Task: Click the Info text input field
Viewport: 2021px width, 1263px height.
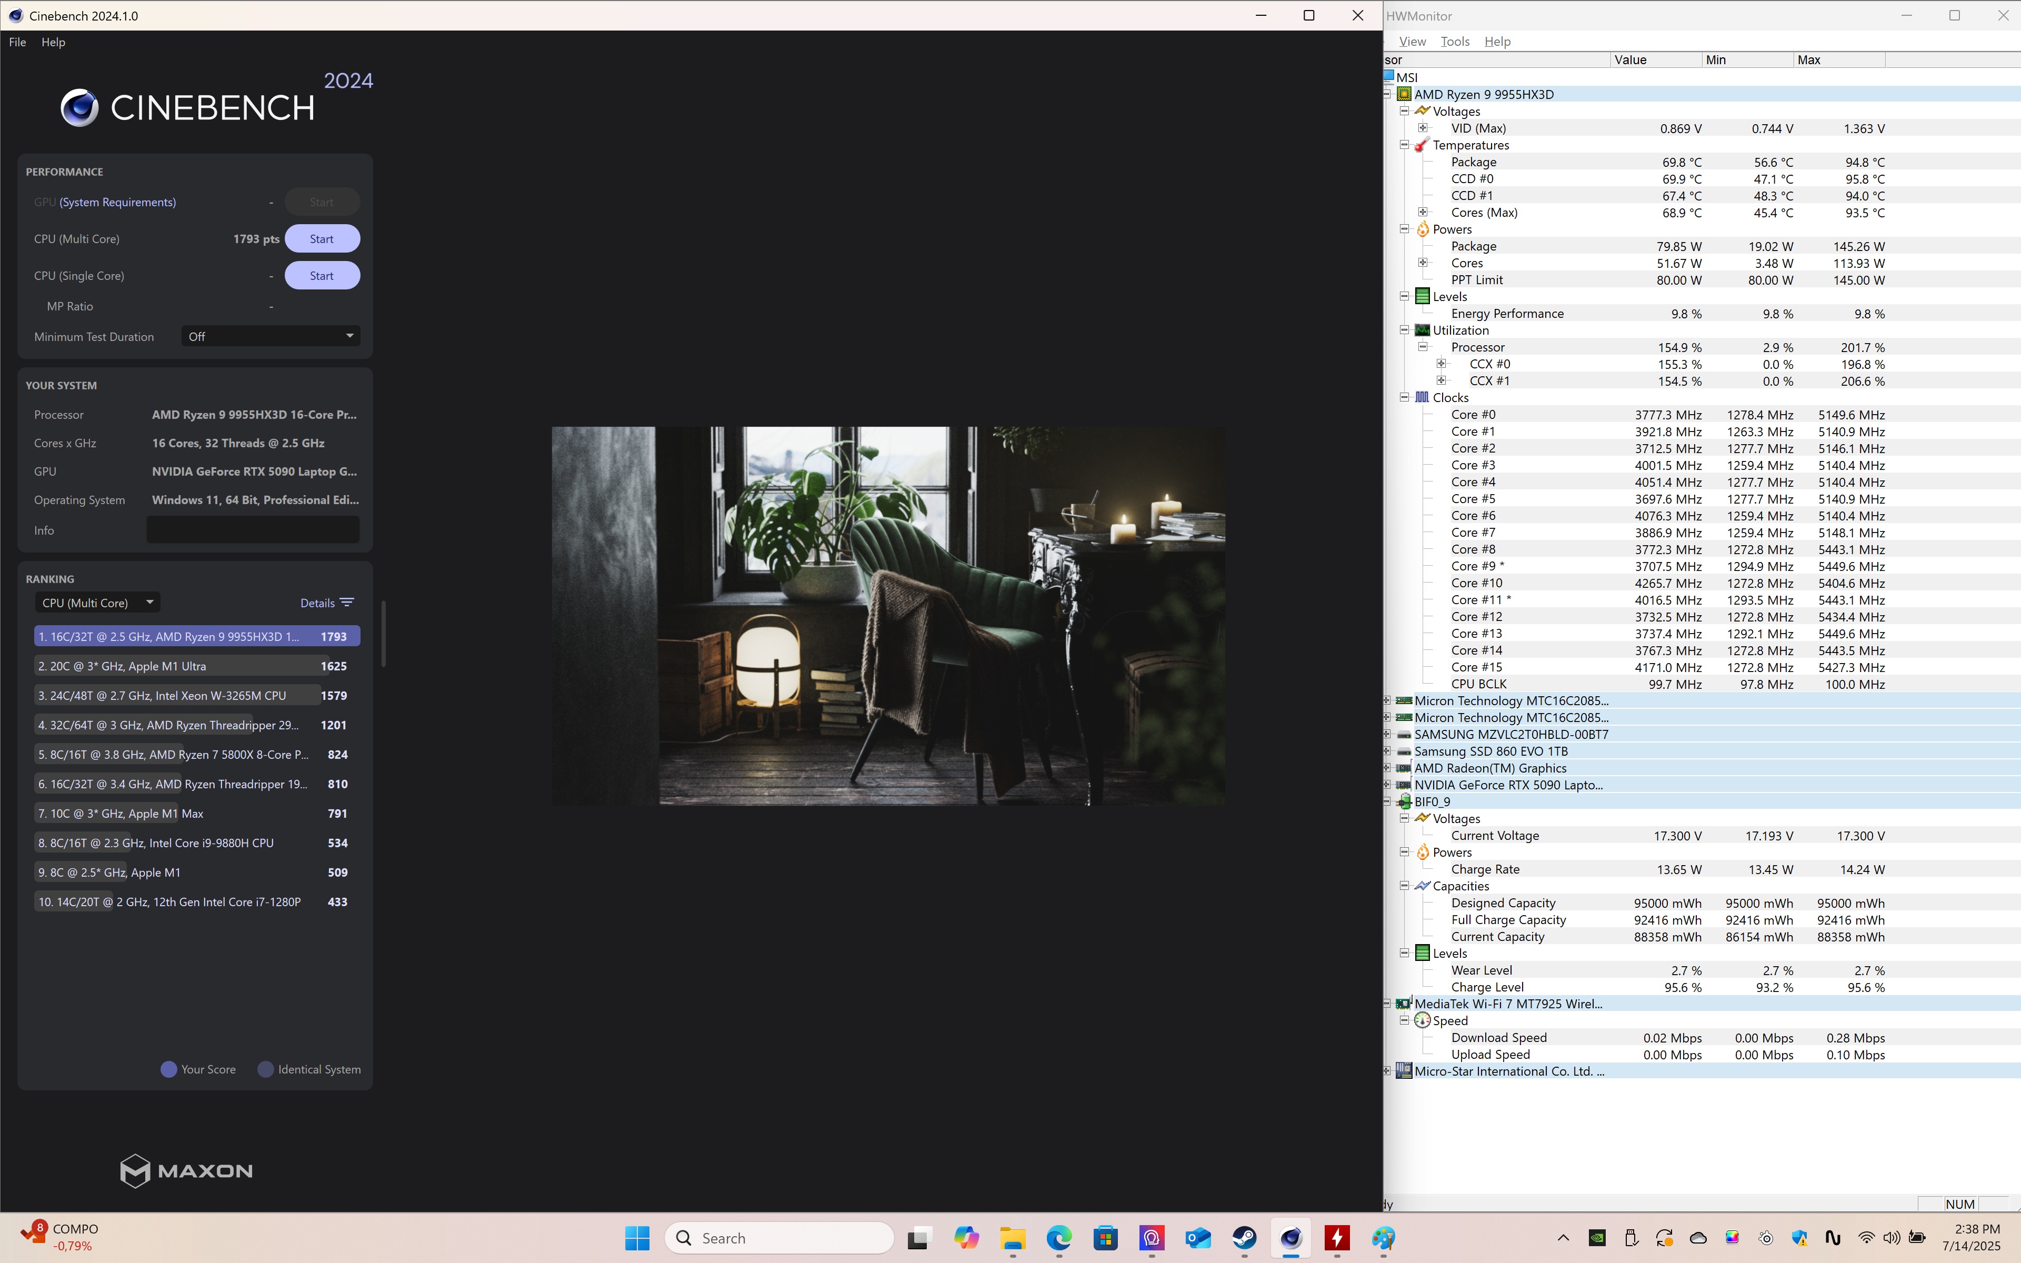Action: pyautogui.click(x=253, y=529)
